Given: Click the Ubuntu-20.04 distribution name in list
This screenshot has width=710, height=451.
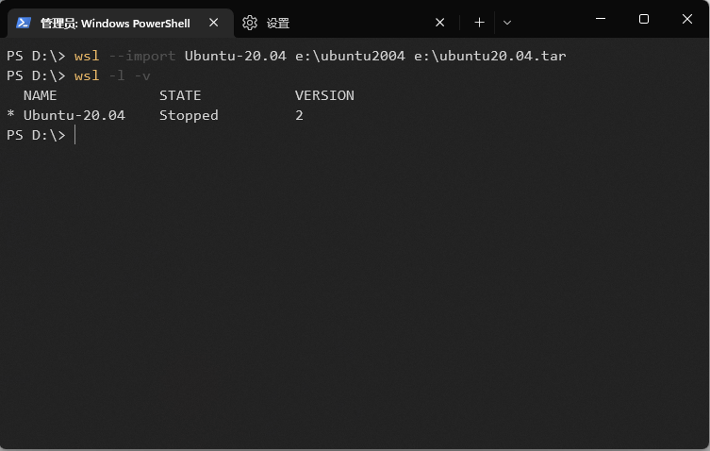Looking at the screenshot, I should tap(74, 116).
